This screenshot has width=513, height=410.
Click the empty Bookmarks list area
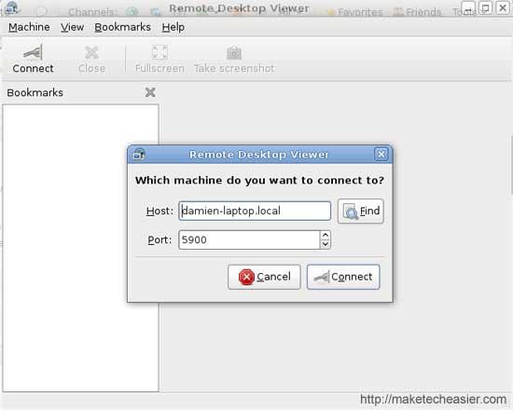pyautogui.click(x=80, y=248)
